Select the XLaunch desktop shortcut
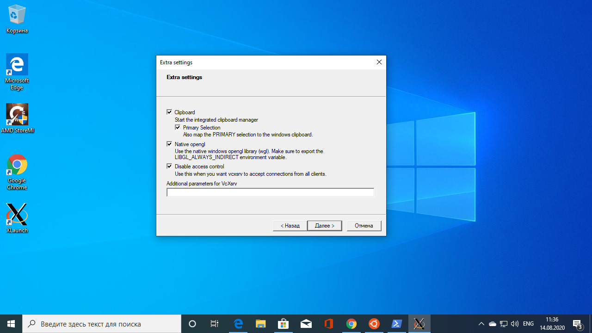Image resolution: width=592 pixels, height=333 pixels. (x=17, y=218)
